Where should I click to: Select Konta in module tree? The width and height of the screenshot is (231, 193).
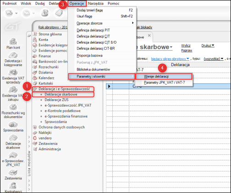(x=43, y=40)
